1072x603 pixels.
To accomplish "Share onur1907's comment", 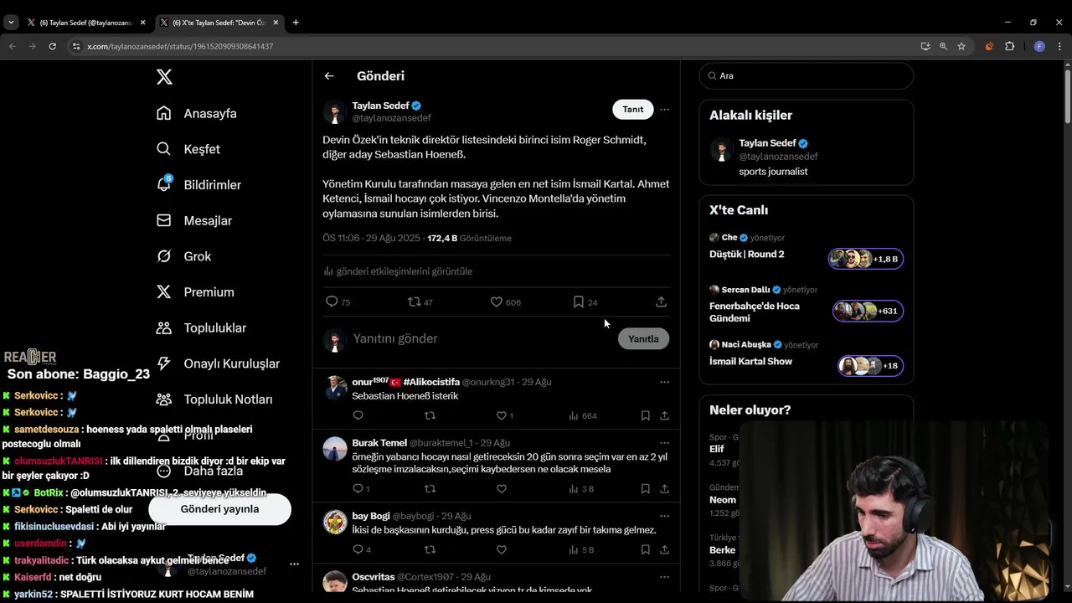I will [664, 415].
